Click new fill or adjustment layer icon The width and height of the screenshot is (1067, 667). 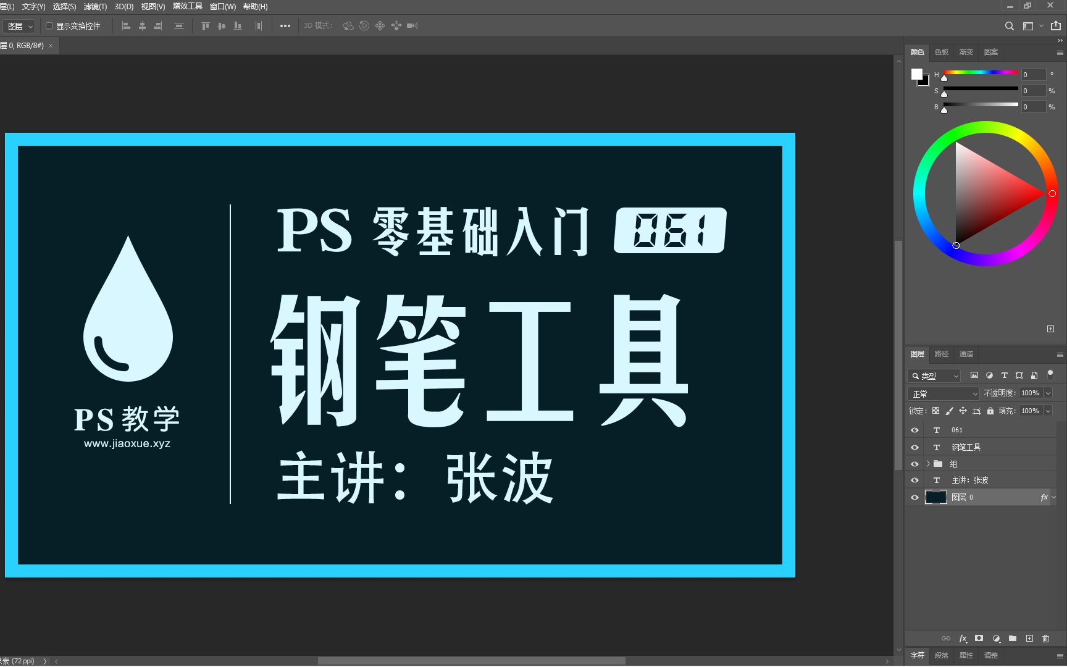pos(996,639)
